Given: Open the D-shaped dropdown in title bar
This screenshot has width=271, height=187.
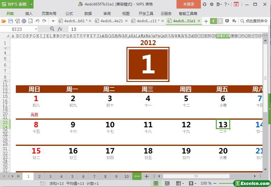Looking at the screenshot, I should click(x=219, y=4).
